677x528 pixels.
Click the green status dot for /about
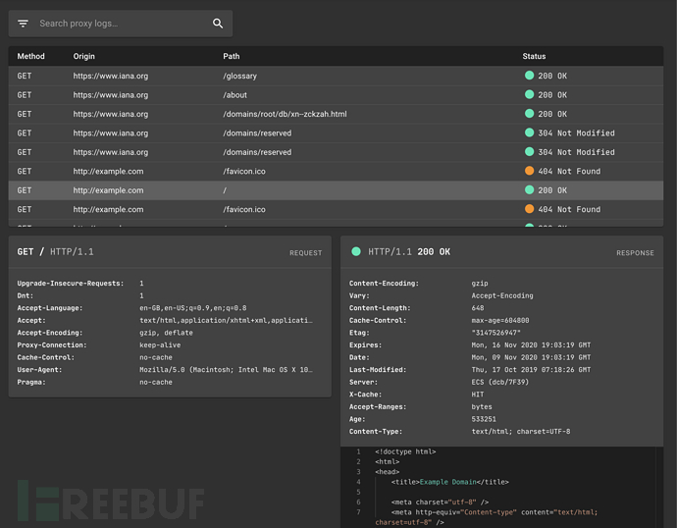pos(529,94)
